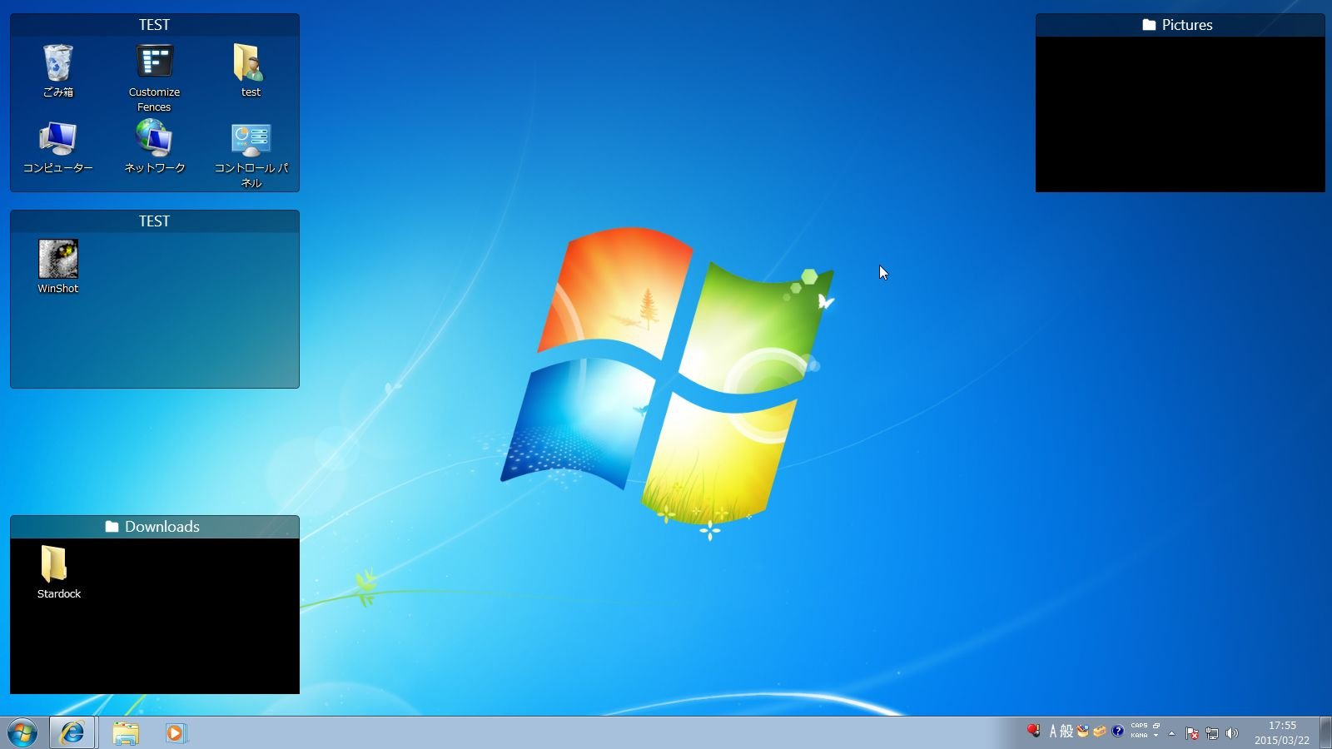Select the コントロール パネル icon
The width and height of the screenshot is (1332, 749).
point(251,154)
